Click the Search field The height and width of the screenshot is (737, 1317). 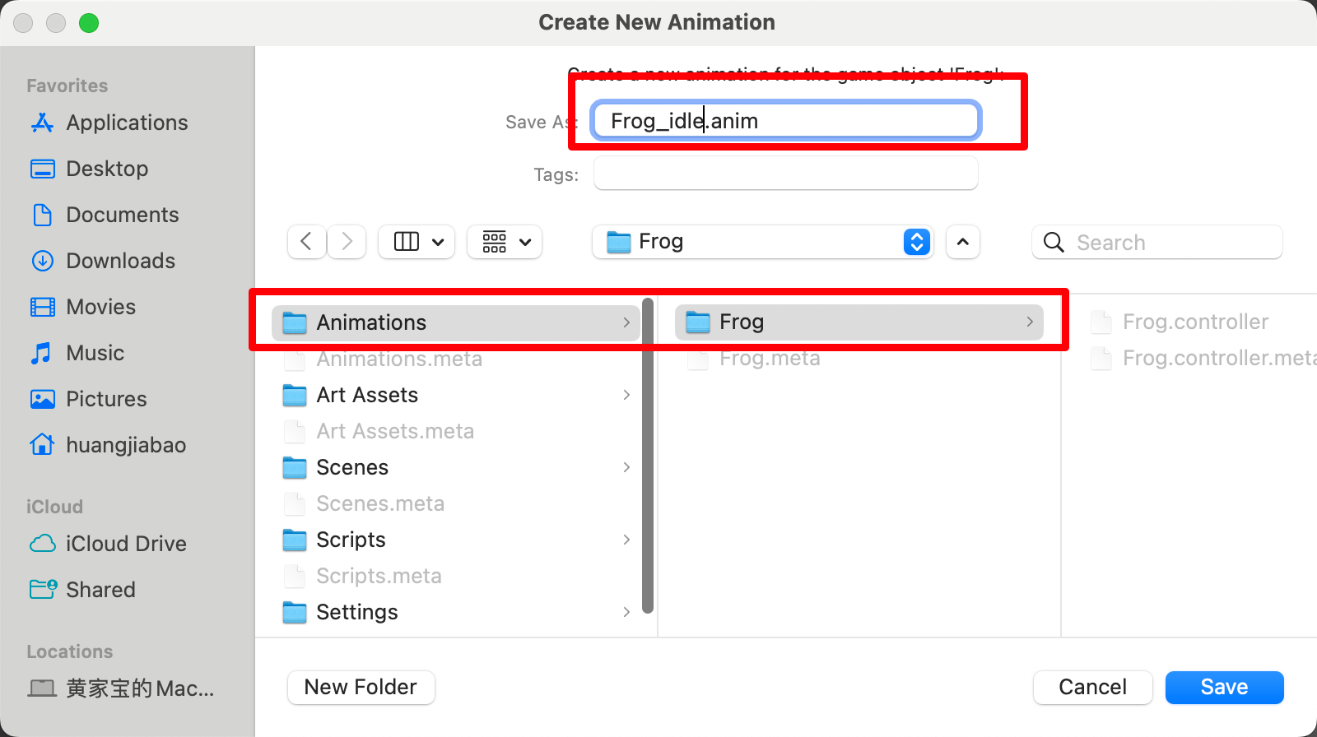[x=1156, y=242]
